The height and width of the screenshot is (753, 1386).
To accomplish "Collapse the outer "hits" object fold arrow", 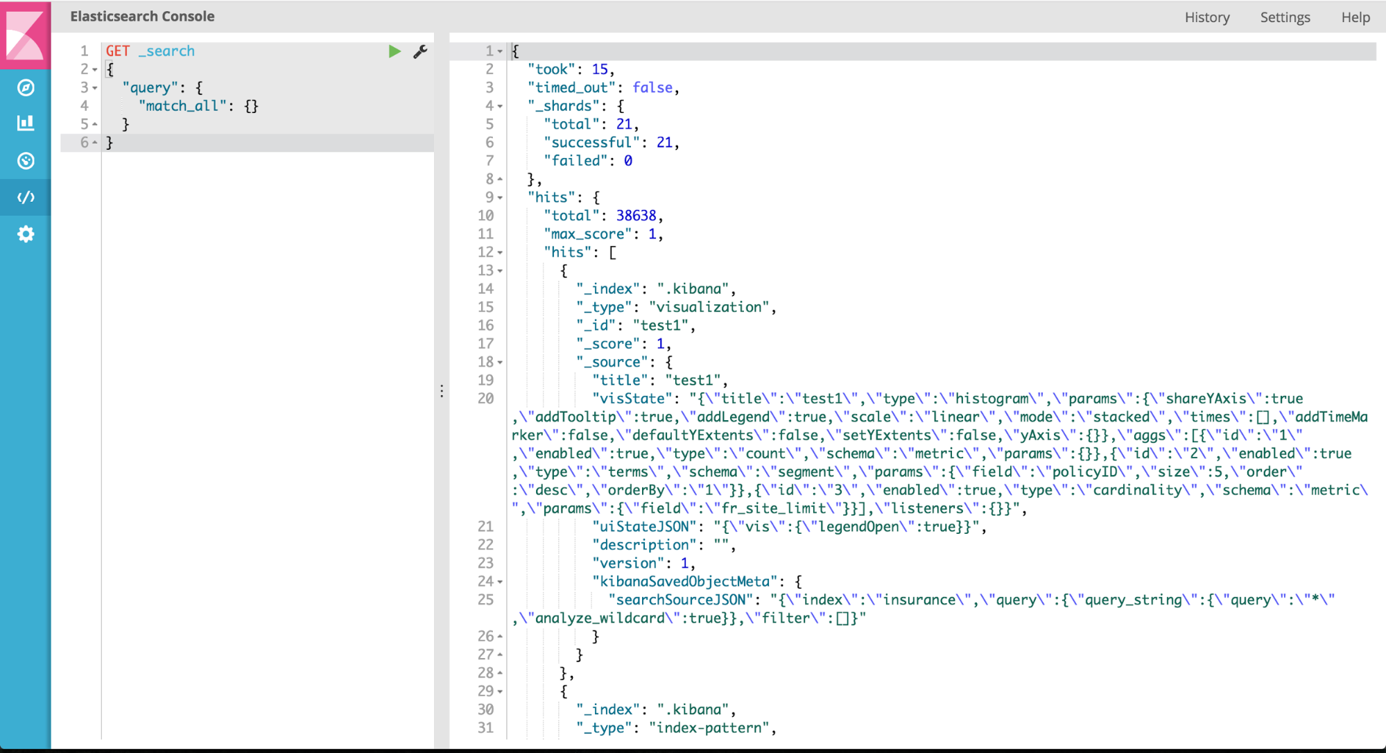I will click(x=500, y=198).
